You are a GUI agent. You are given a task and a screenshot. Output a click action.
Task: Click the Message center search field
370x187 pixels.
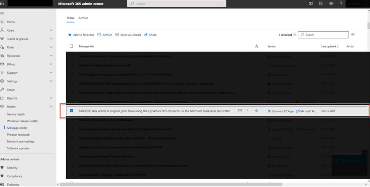coord(323,35)
